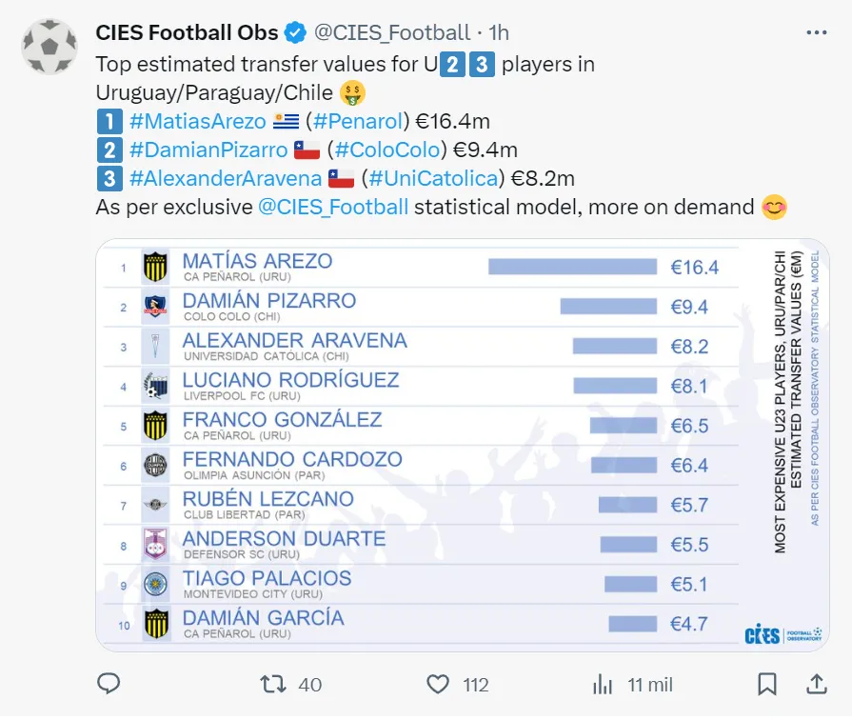The image size is (852, 720).
Task: Click the 1h tweet timestamp
Action: (498, 33)
